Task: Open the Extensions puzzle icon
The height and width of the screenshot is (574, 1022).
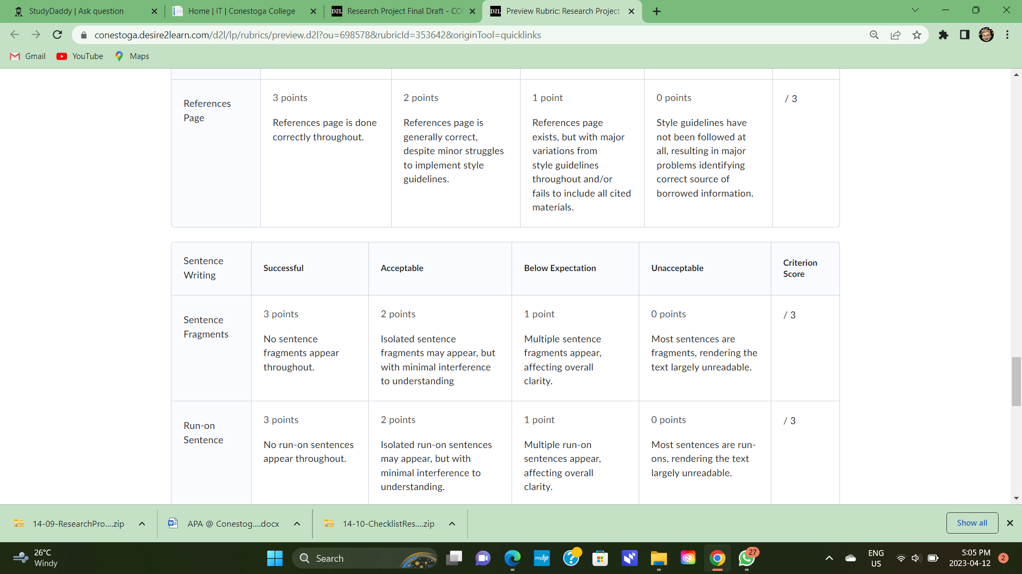Action: (x=943, y=35)
